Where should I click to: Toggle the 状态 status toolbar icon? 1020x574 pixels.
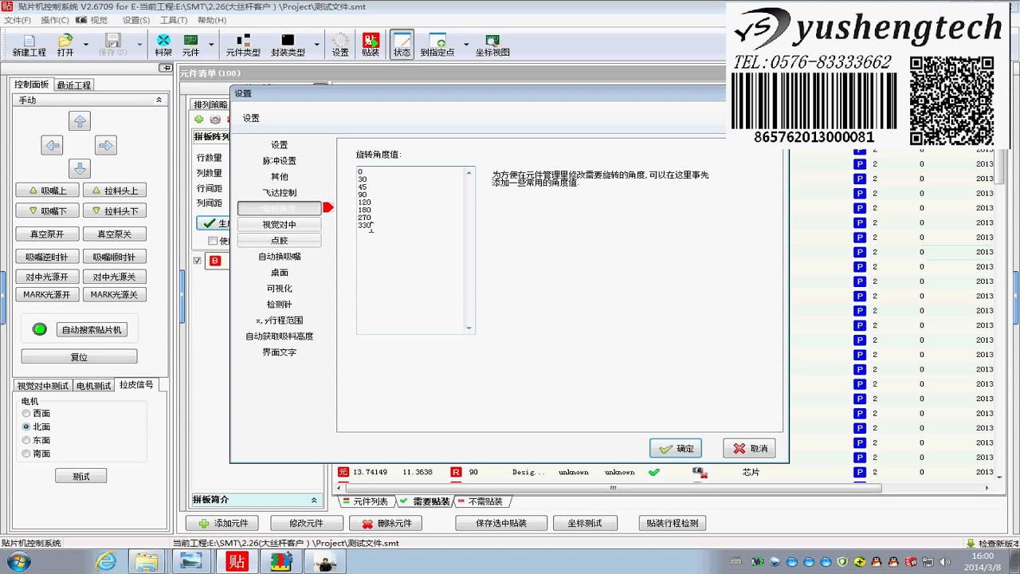[402, 45]
